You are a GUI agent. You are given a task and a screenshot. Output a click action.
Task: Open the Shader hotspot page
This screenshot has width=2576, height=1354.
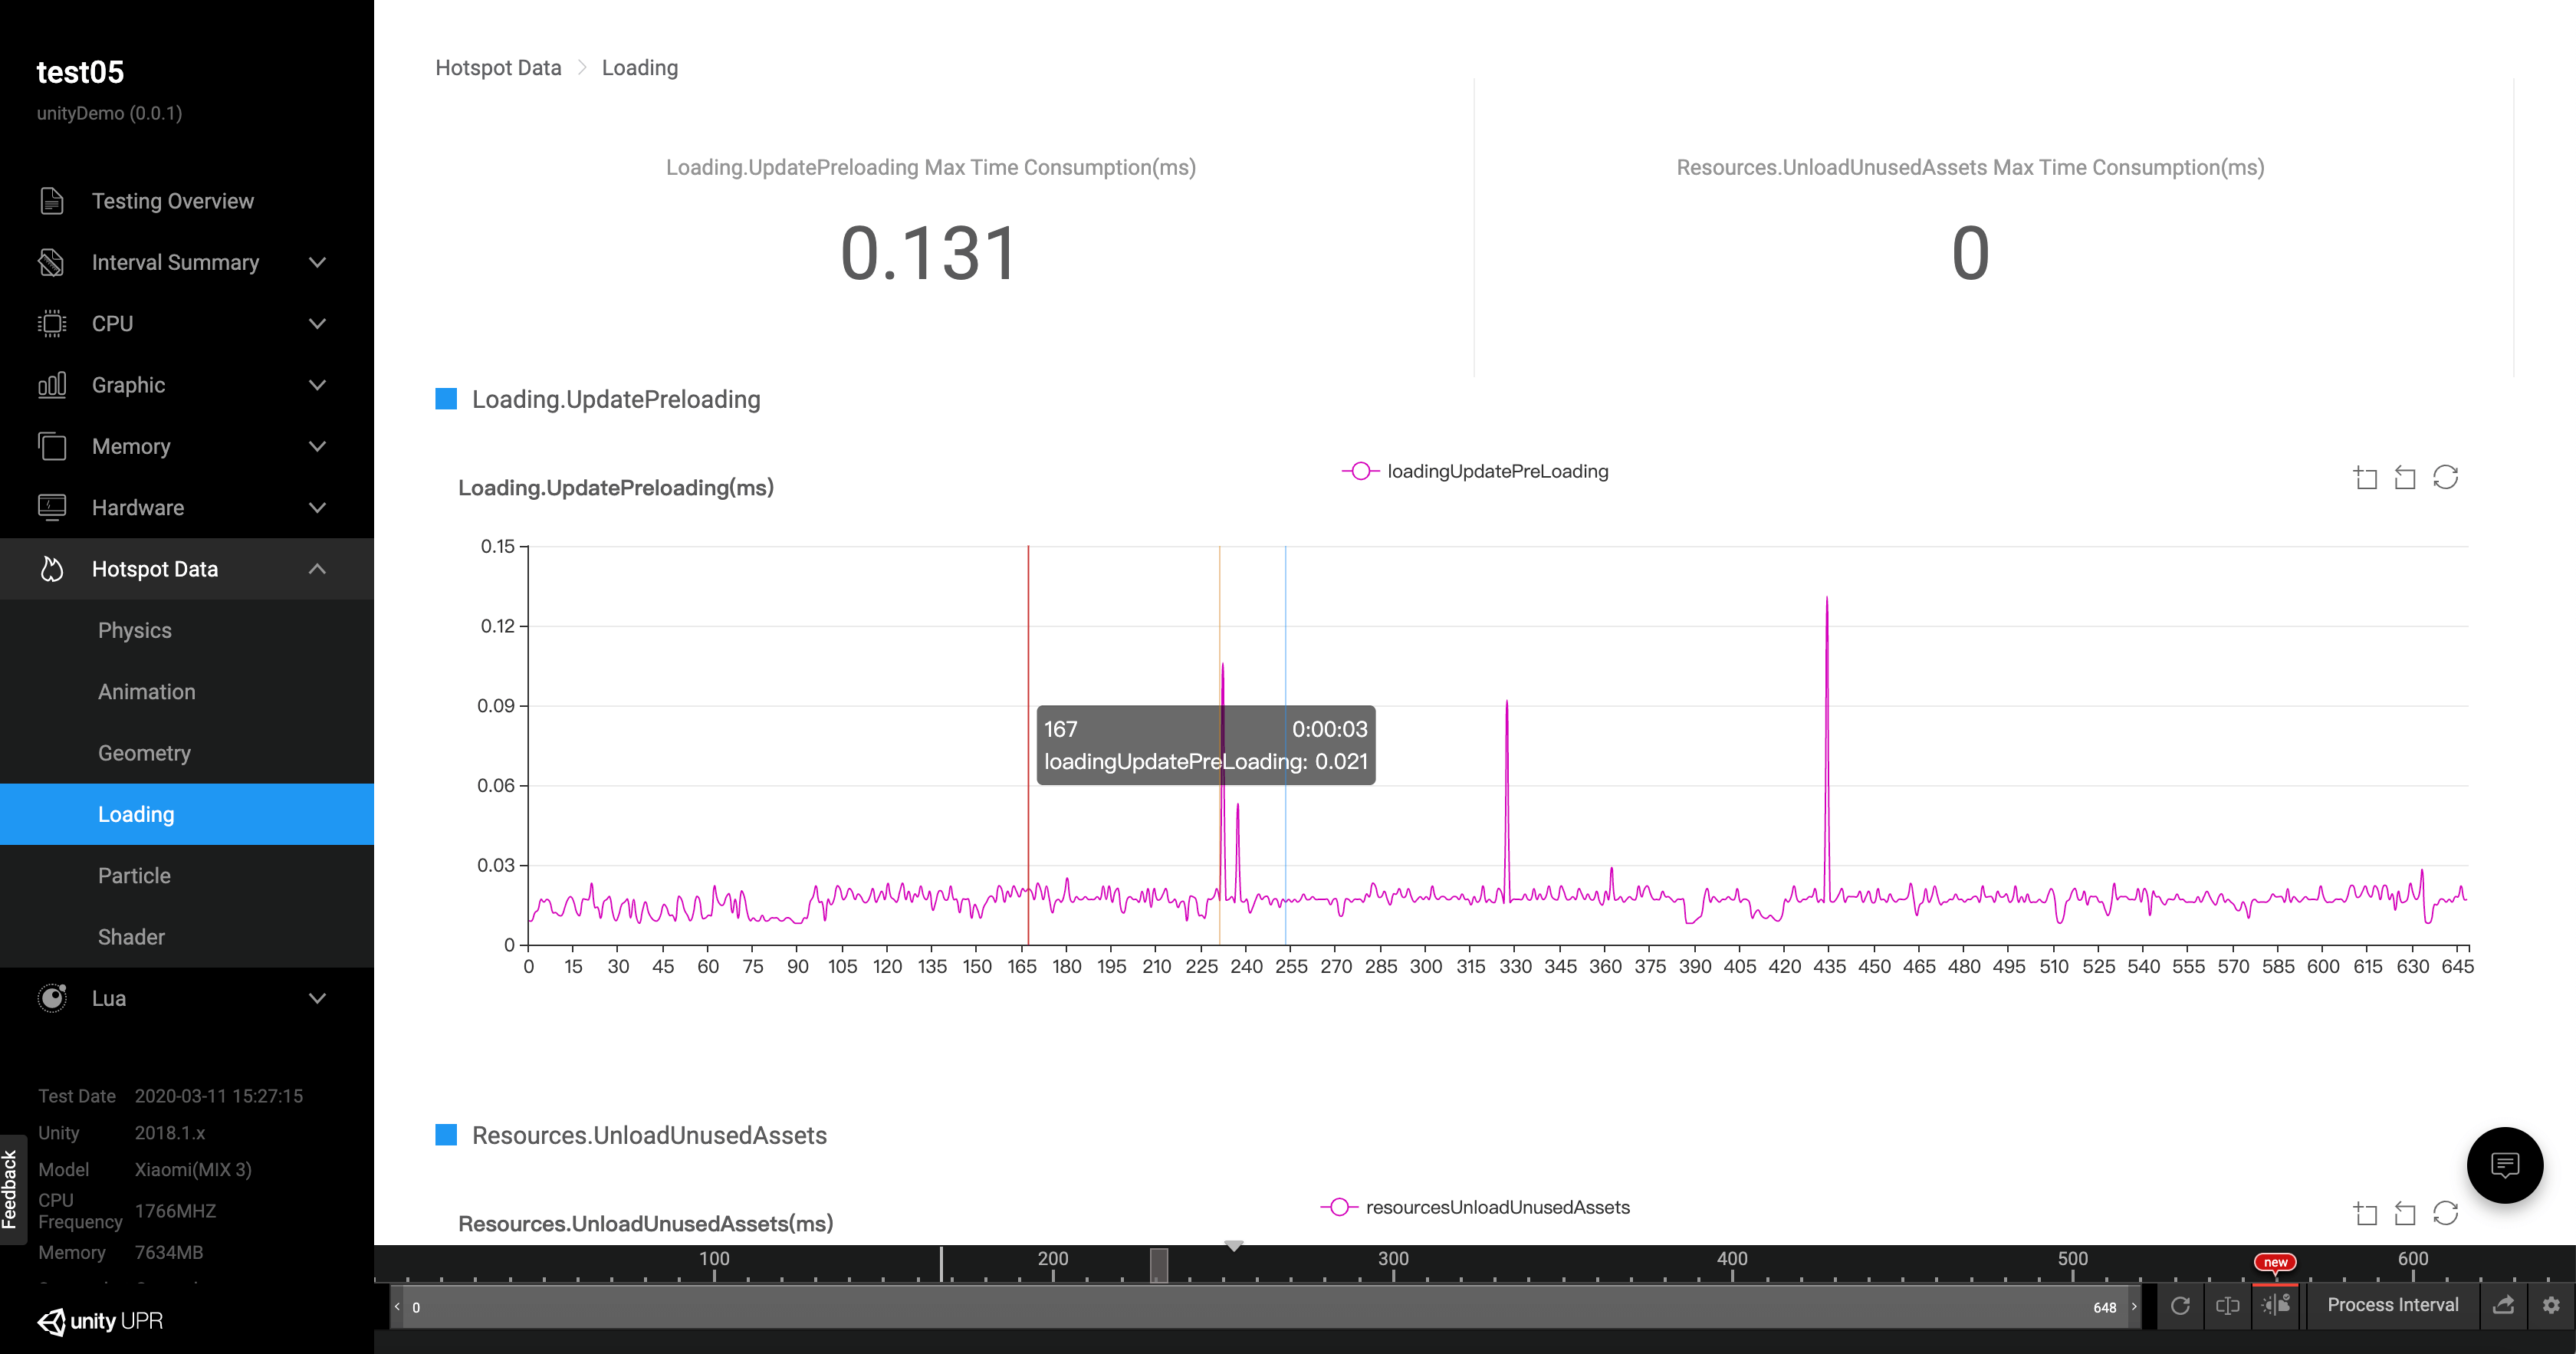click(x=131, y=937)
